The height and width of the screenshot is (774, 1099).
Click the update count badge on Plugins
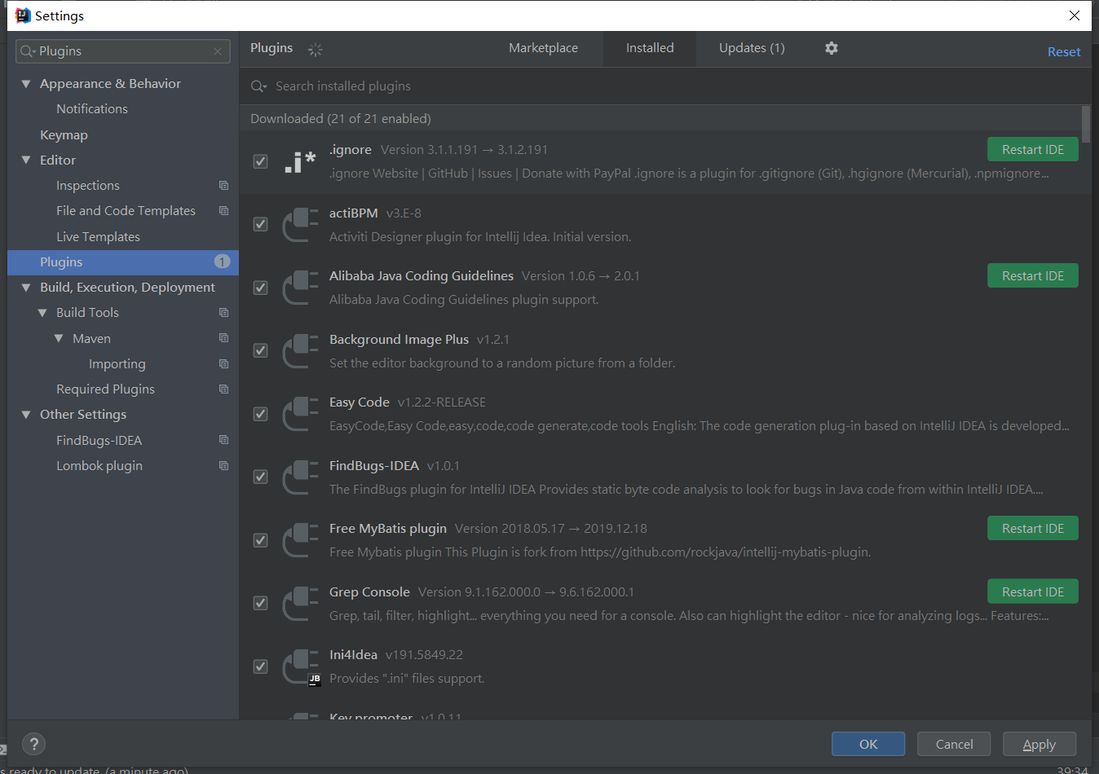click(222, 262)
